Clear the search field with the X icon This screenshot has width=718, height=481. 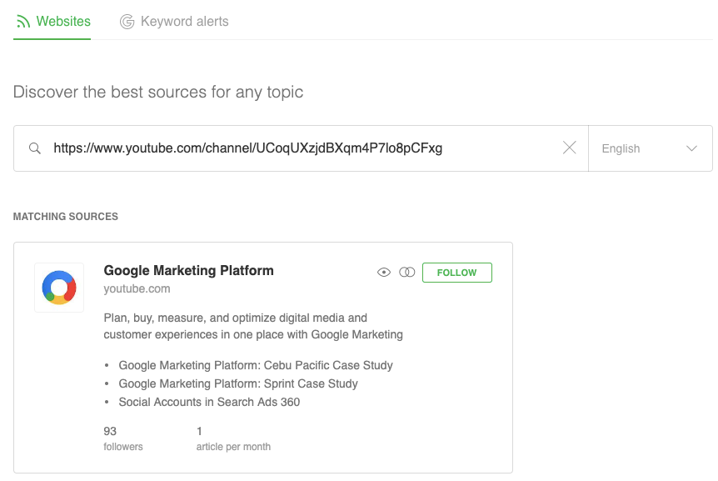click(x=570, y=148)
